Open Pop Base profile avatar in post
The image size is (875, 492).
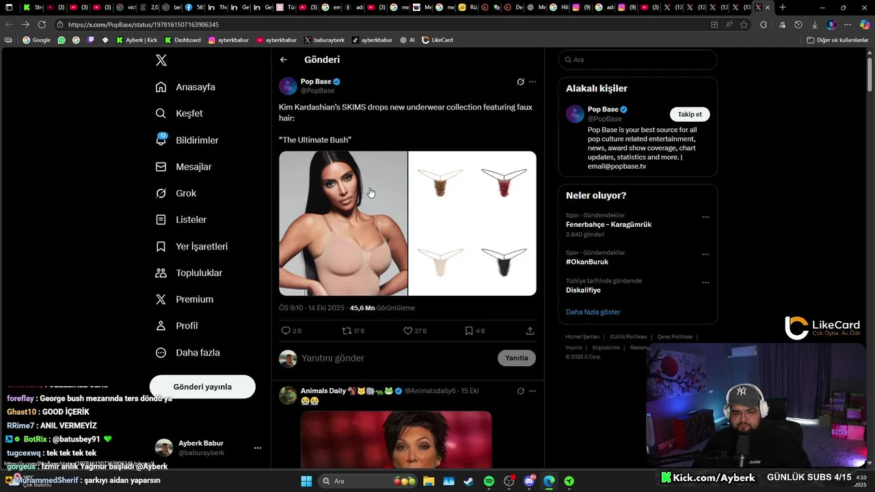(x=288, y=86)
